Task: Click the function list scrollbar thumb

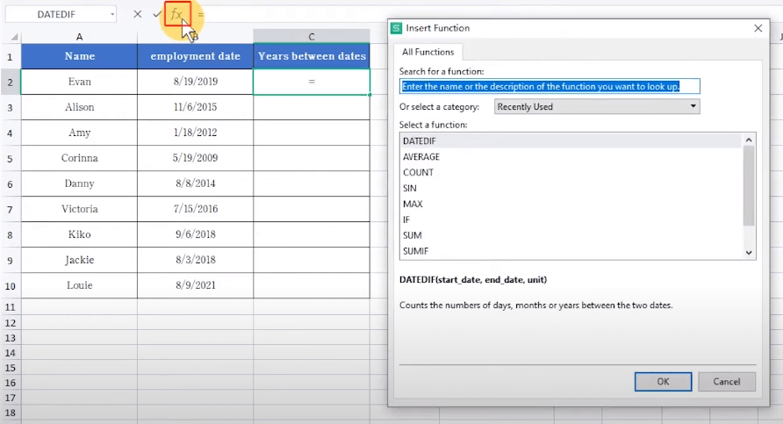Action: point(749,186)
